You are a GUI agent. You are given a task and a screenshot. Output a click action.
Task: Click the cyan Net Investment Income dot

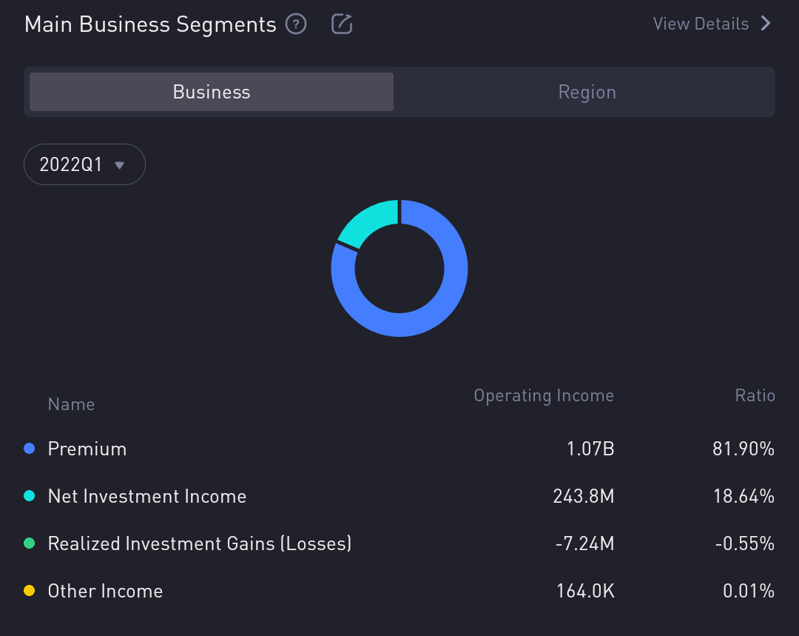click(30, 496)
